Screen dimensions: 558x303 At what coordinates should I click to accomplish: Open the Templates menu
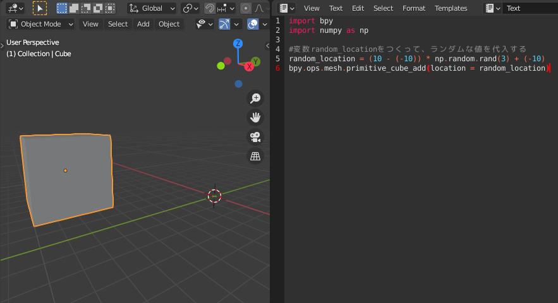[x=451, y=8]
